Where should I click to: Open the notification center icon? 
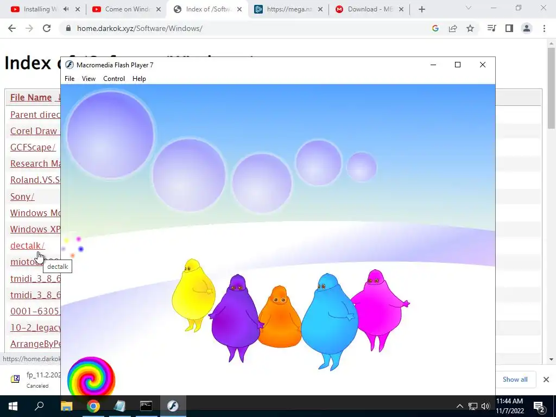[539, 406]
